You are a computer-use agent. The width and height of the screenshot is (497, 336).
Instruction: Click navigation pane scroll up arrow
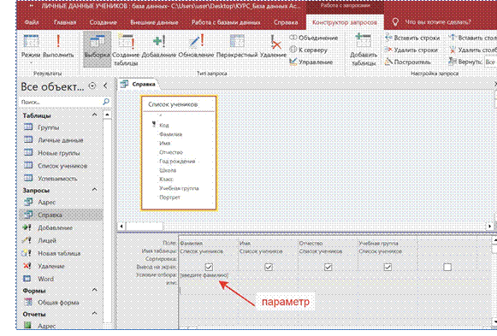[107, 115]
